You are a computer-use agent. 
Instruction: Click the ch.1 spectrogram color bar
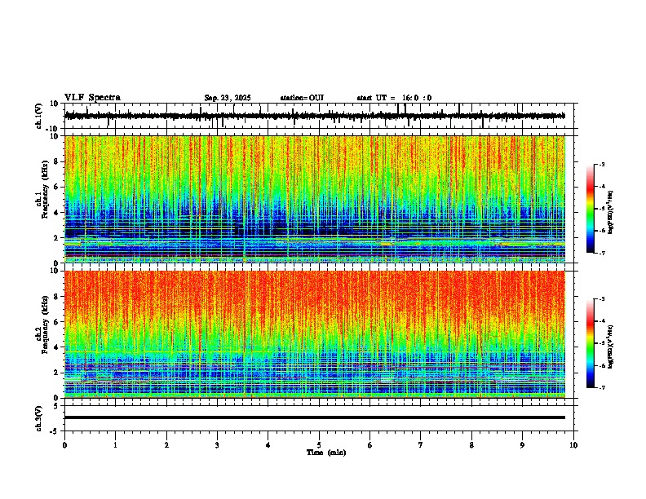click(x=590, y=209)
